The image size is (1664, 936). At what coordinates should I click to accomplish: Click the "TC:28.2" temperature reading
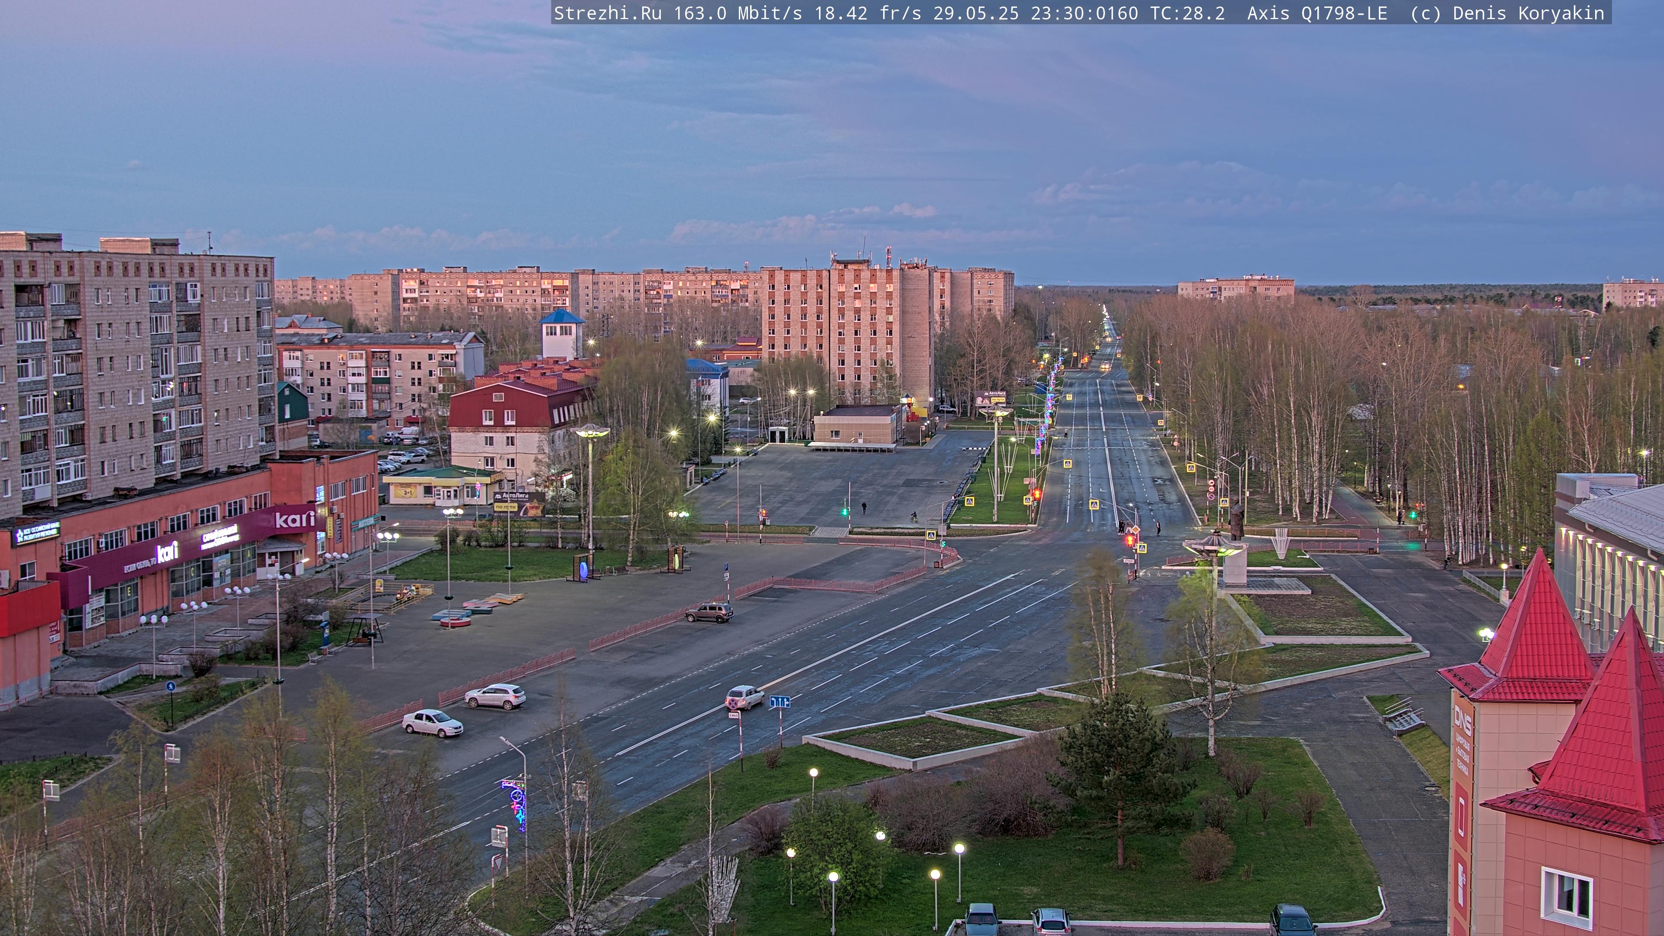pos(1187,13)
